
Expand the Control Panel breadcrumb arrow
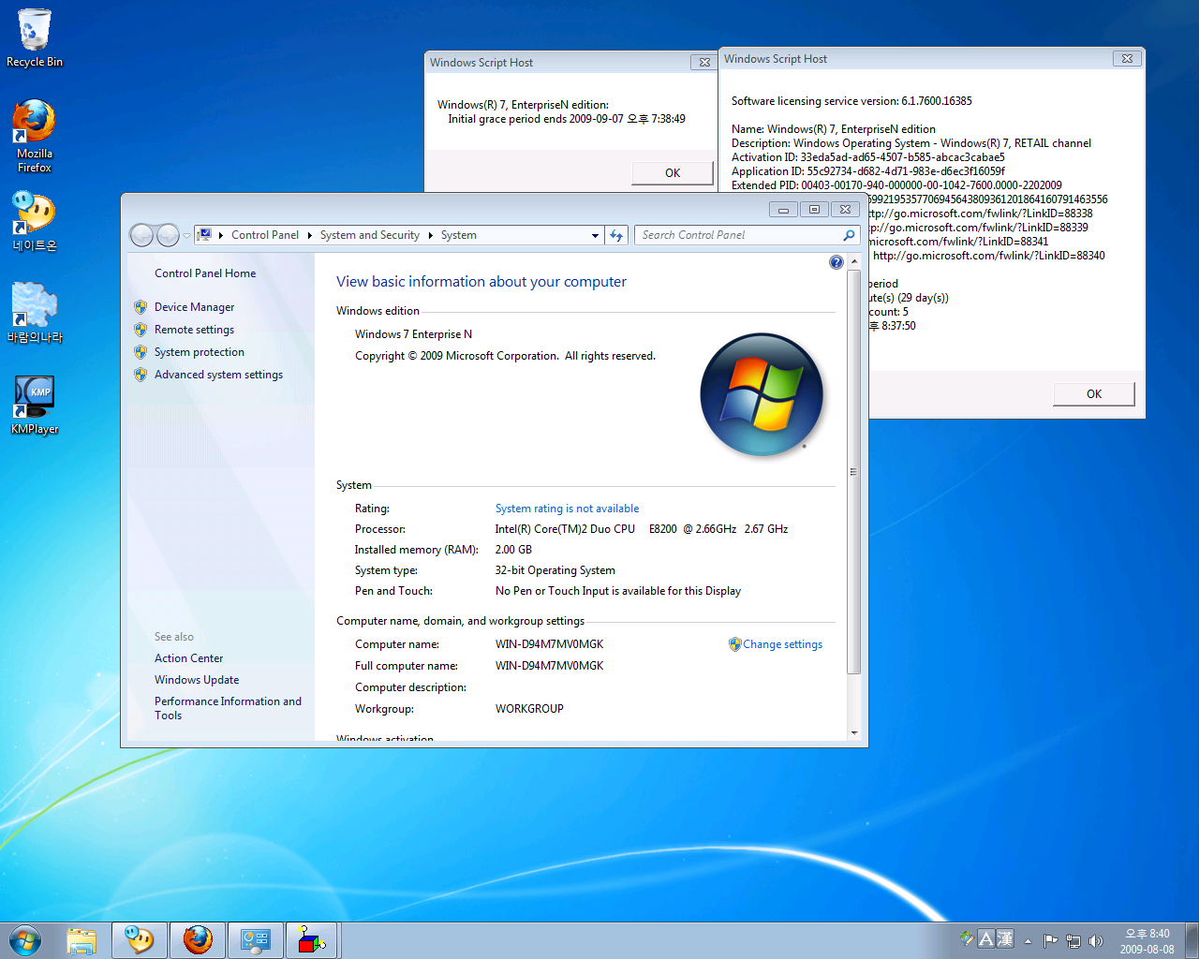(309, 235)
